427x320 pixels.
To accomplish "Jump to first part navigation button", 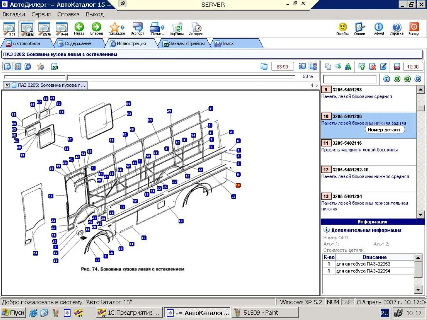I will point(386,79).
